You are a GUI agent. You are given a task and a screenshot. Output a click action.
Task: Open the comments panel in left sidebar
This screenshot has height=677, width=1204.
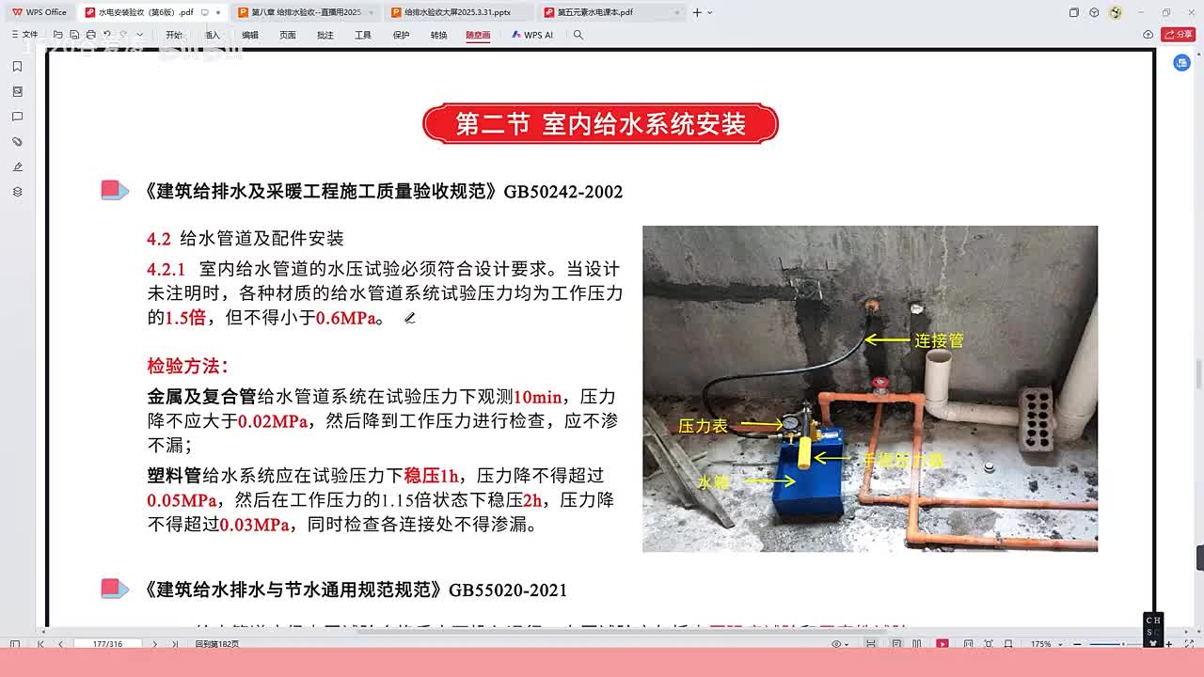coord(17,117)
